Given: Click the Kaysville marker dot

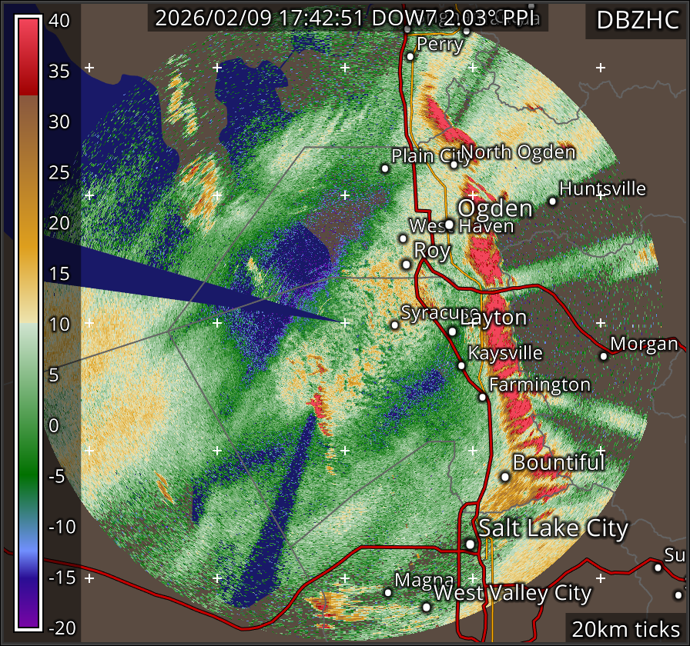Looking at the screenshot, I should (461, 365).
